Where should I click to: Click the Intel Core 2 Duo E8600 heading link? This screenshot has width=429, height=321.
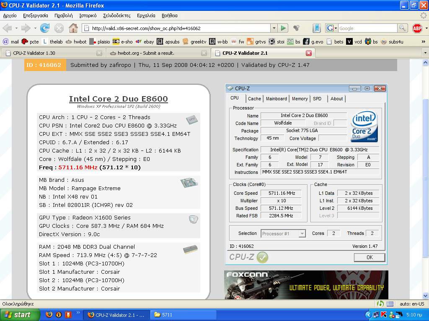[119, 99]
